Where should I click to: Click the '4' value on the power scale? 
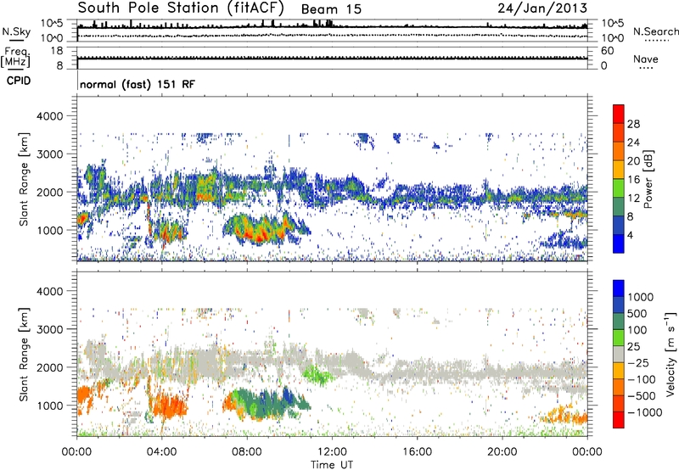pos(630,235)
